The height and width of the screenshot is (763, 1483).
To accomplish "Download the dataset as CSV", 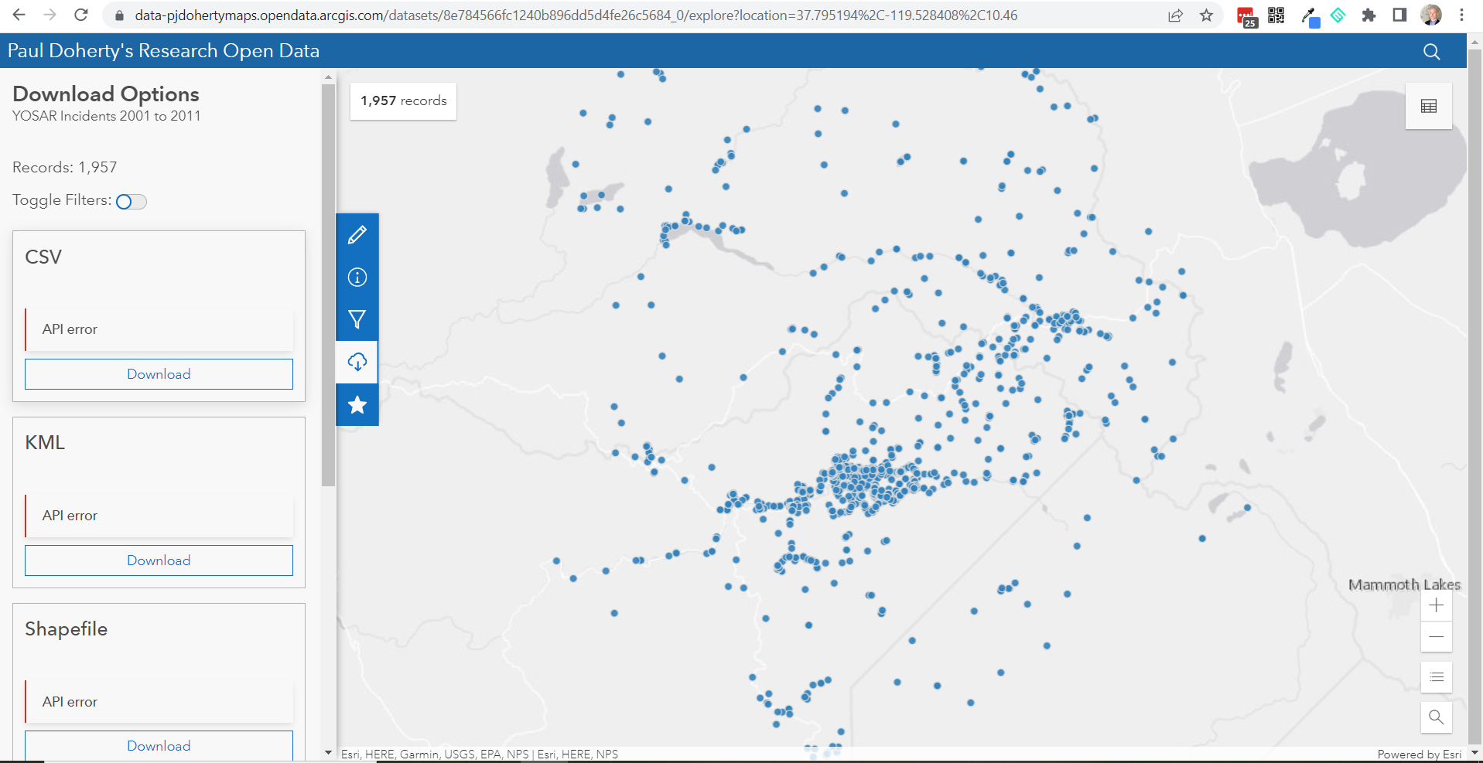I will (x=159, y=373).
